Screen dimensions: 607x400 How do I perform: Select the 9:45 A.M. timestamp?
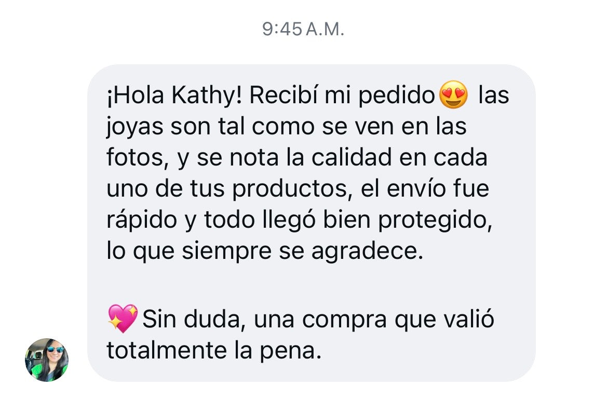click(x=303, y=29)
